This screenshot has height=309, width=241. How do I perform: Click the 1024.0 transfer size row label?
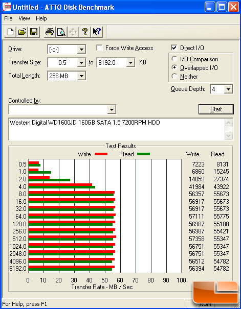(x=18, y=246)
